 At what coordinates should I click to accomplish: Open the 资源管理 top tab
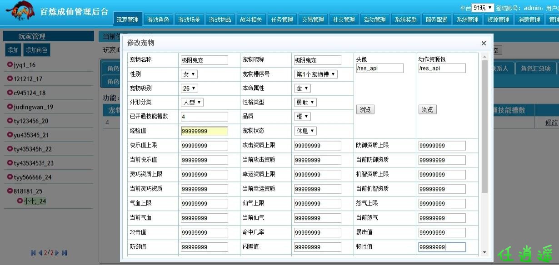(498, 19)
